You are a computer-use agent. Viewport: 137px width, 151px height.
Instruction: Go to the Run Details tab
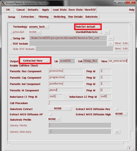tap(75, 17)
